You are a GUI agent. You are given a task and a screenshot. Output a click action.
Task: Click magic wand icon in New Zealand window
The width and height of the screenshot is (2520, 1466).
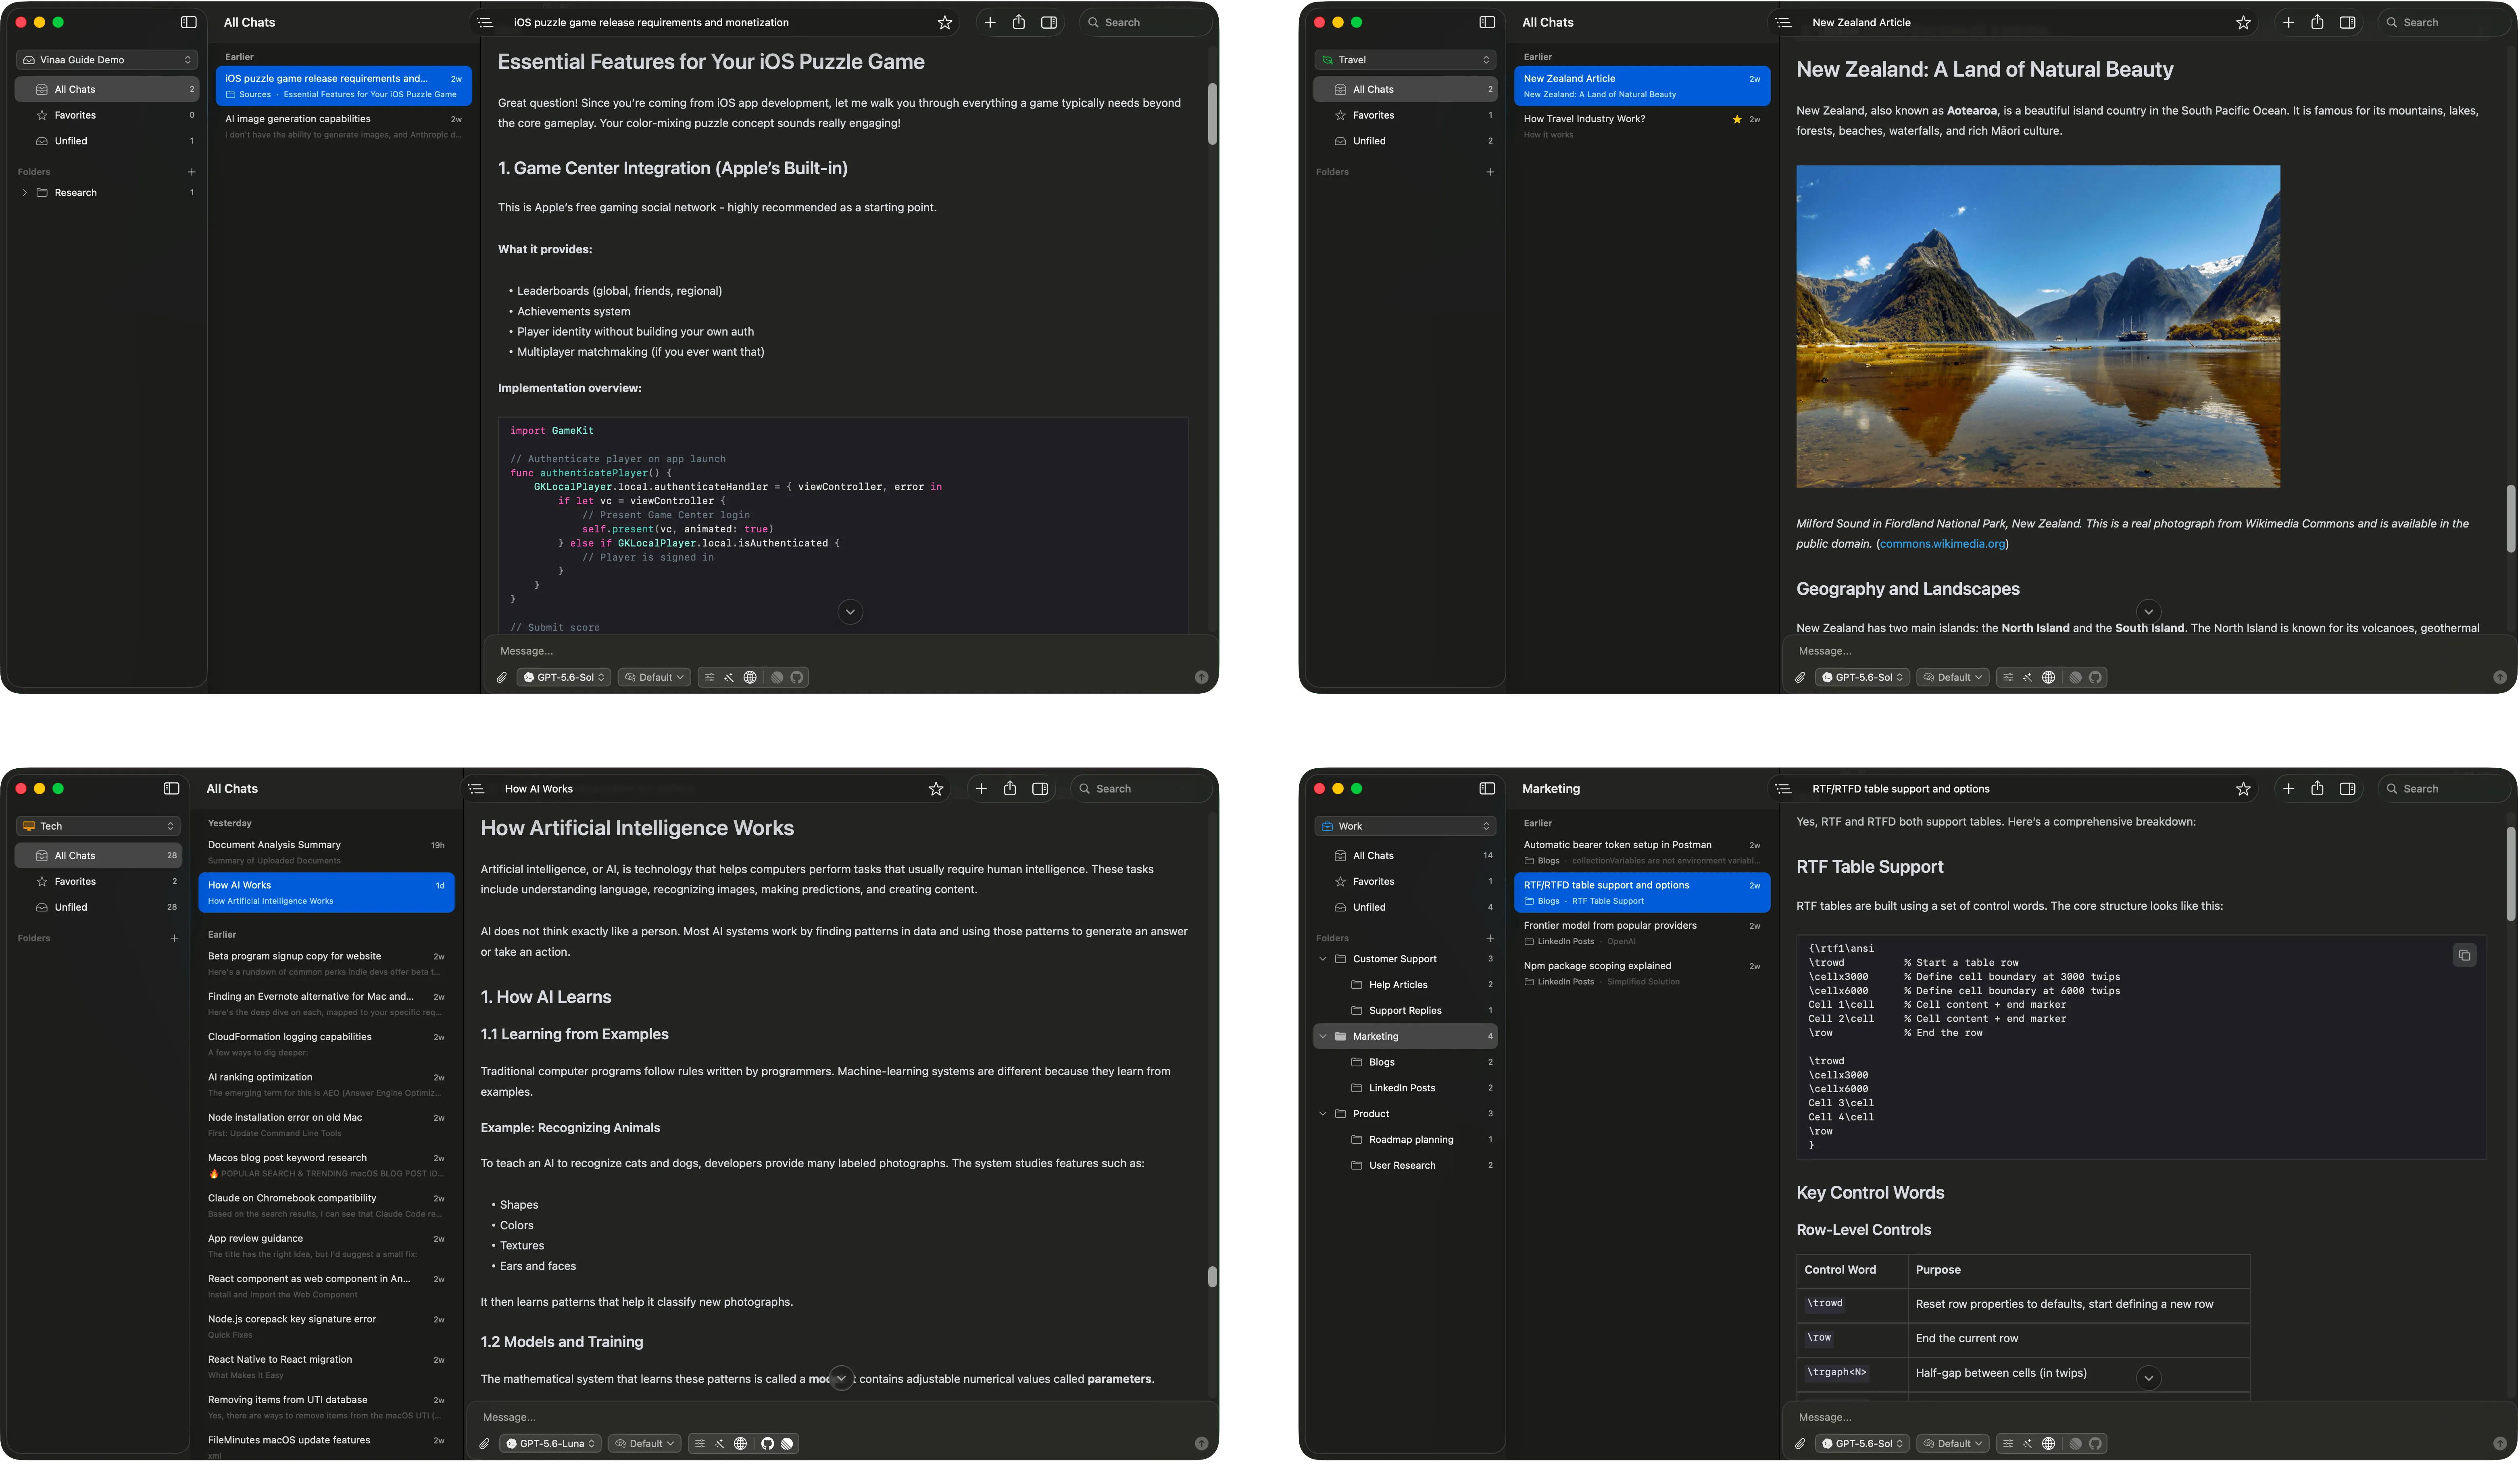pos(2027,677)
